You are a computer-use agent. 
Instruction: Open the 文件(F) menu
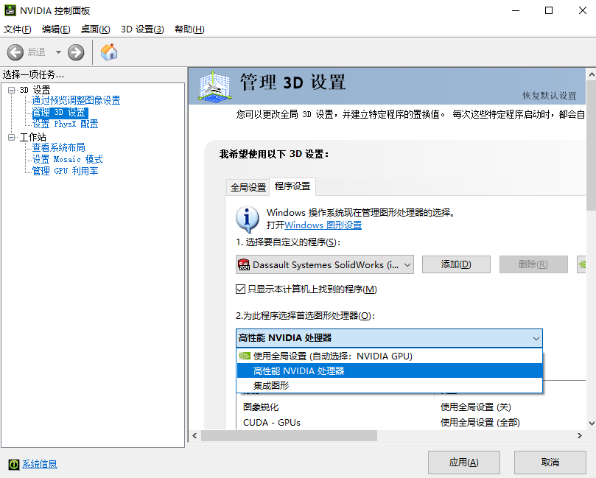[18, 29]
